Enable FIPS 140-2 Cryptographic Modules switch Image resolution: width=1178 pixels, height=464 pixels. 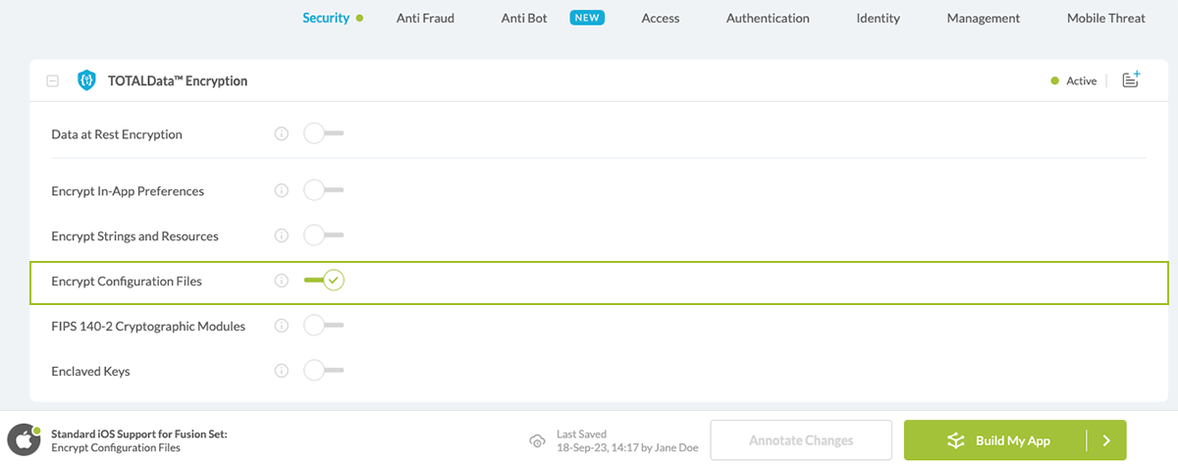pyautogui.click(x=323, y=326)
